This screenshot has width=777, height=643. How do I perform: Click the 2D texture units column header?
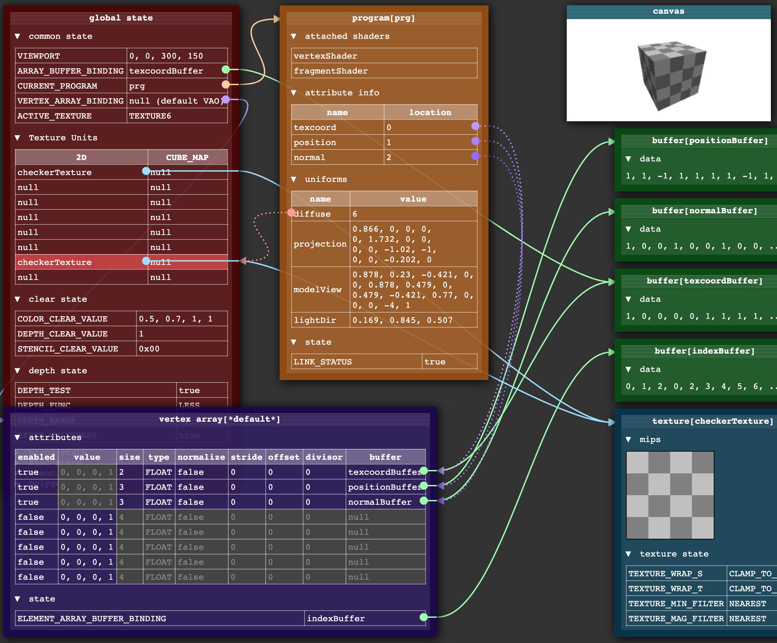coord(81,157)
